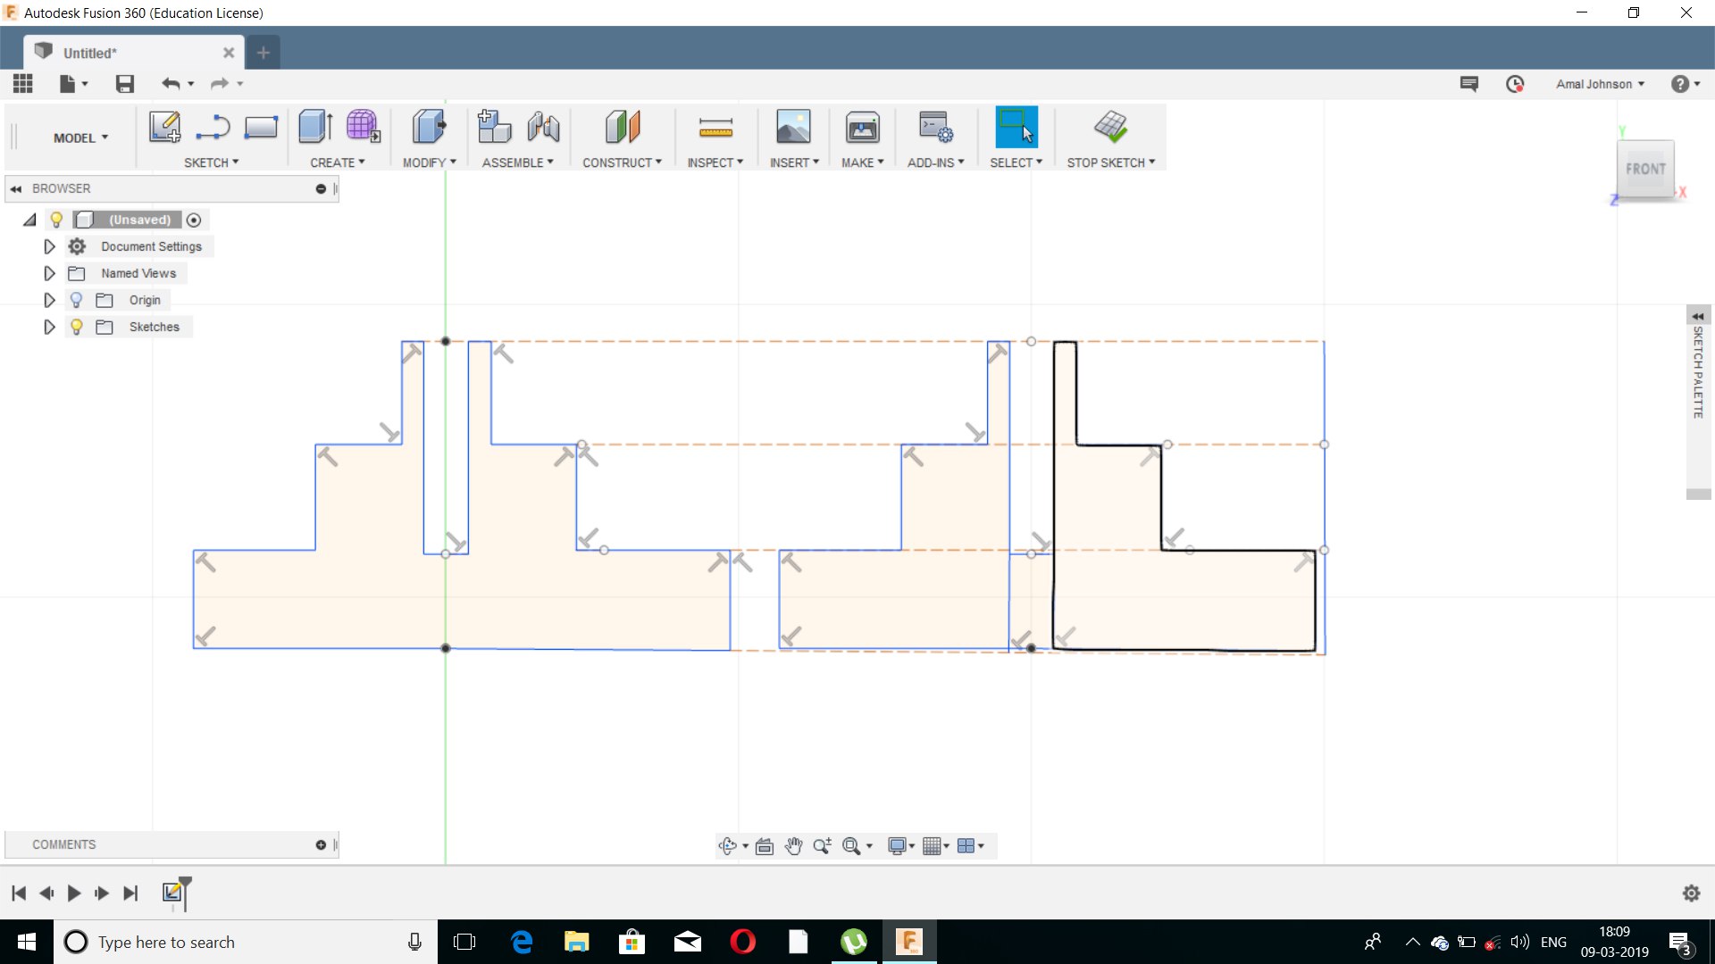This screenshot has height=964, width=1715.
Task: Click the timeline play button
Action: 74,893
